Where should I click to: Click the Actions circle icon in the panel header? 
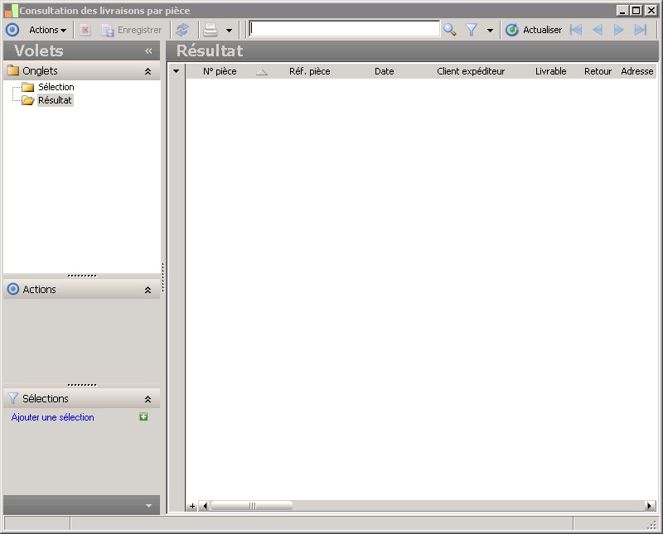13,289
